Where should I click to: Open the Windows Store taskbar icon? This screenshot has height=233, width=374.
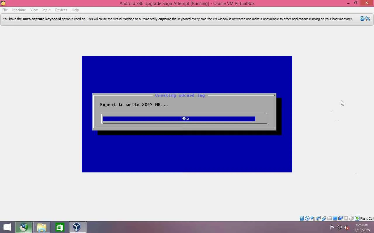coord(60,227)
